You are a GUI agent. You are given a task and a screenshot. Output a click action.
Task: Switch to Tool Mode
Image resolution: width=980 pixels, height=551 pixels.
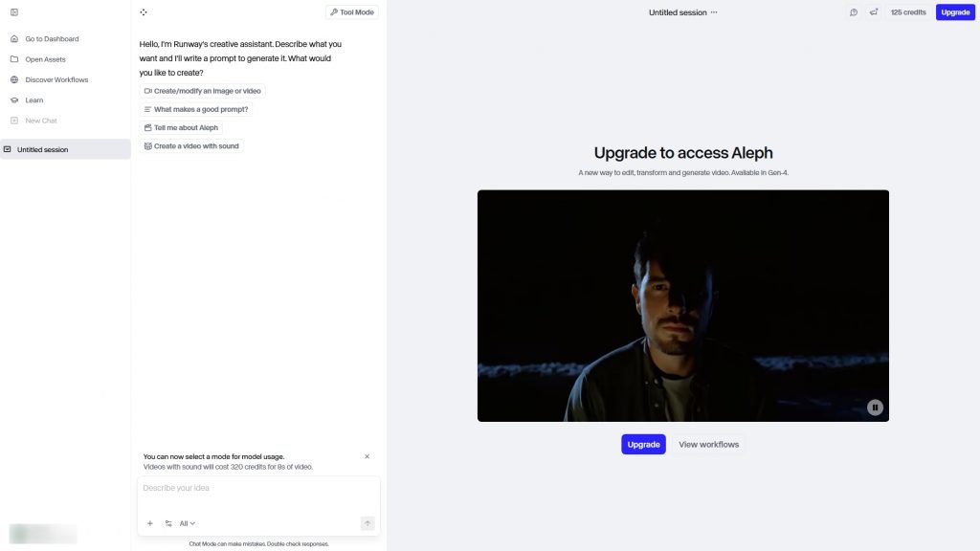click(x=352, y=12)
